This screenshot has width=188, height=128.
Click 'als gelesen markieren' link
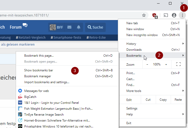(x=18, y=44)
